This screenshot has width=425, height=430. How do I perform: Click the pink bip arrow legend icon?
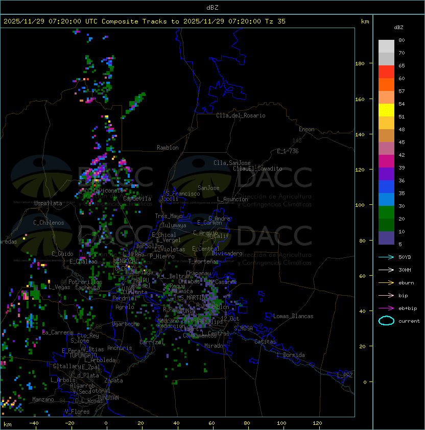[386, 295]
